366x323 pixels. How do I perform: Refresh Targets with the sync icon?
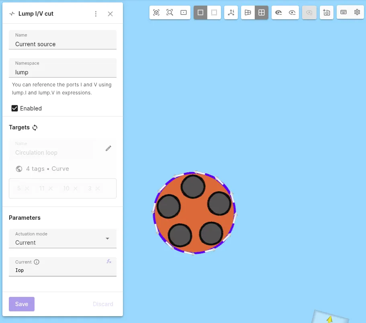[x=35, y=128]
